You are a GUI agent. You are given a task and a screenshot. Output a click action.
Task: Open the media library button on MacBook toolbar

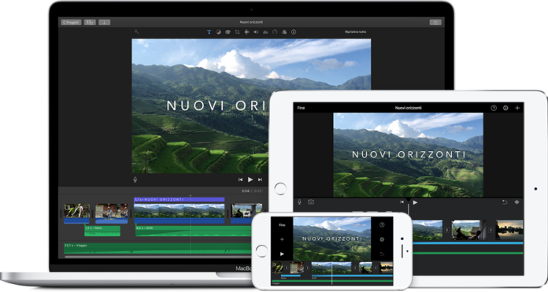[x=90, y=22]
